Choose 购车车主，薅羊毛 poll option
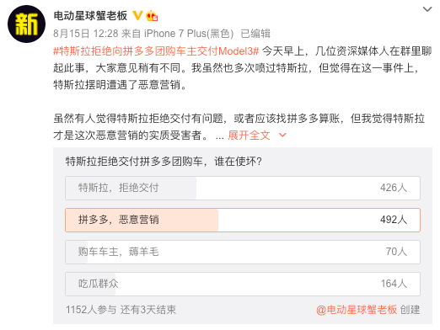The height and width of the screenshot is (330, 440). (x=243, y=252)
